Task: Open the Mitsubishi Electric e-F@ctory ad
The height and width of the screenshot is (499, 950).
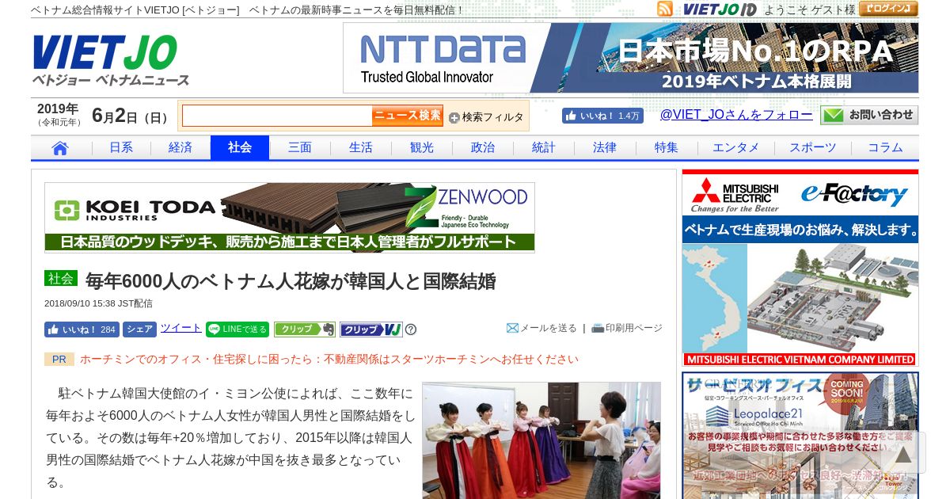Action: tap(800, 268)
